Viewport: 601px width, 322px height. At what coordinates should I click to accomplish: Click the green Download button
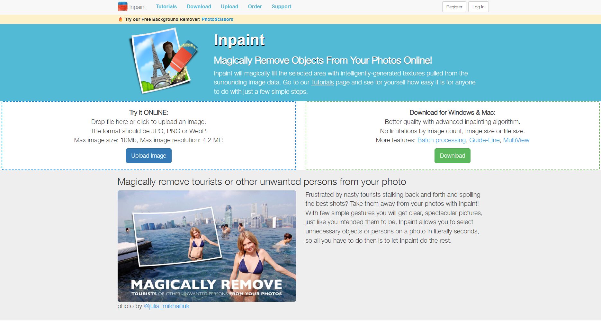click(453, 156)
